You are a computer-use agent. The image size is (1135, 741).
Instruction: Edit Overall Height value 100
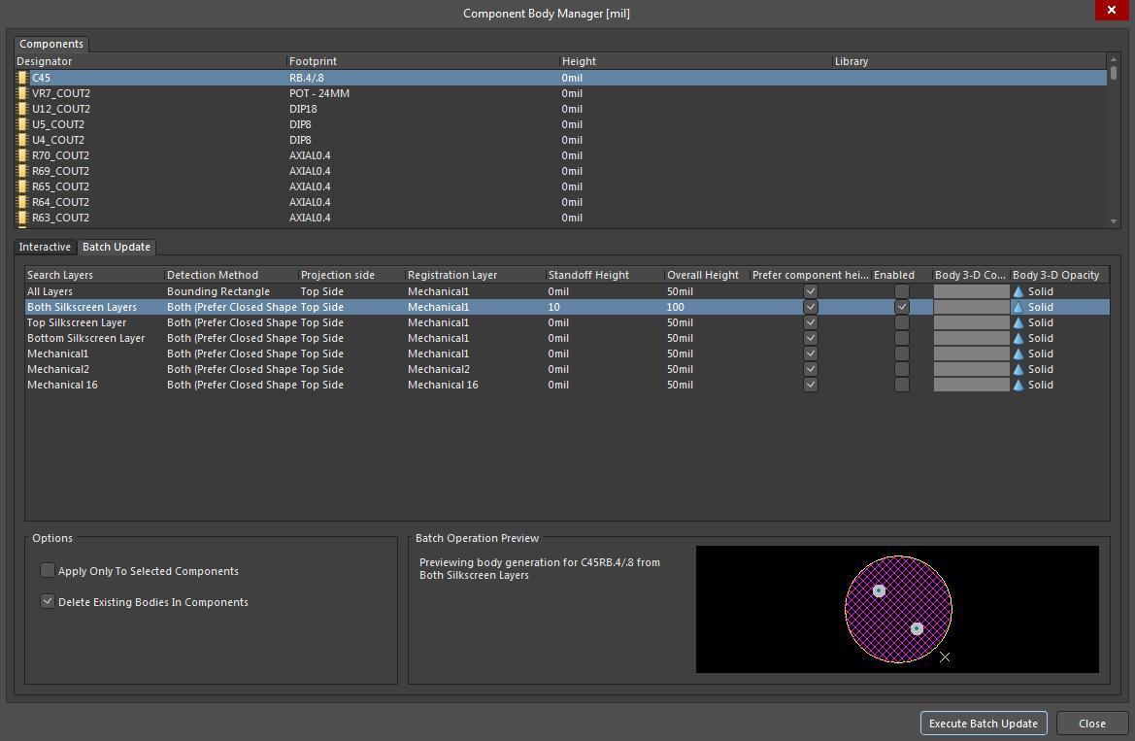click(707, 307)
